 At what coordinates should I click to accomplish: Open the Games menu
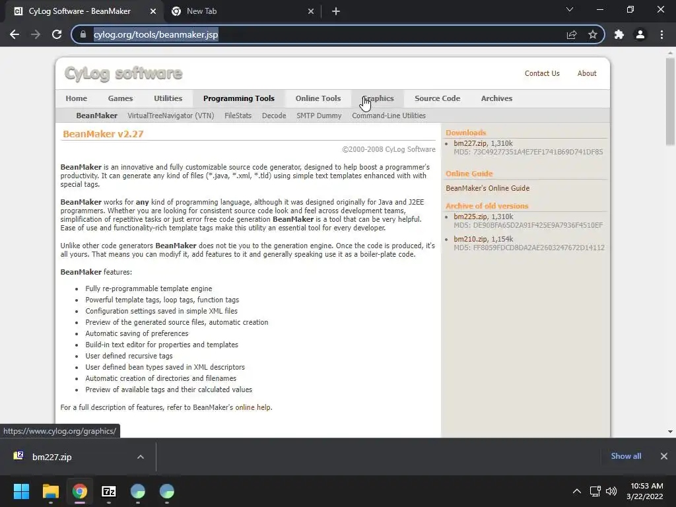tap(120, 98)
